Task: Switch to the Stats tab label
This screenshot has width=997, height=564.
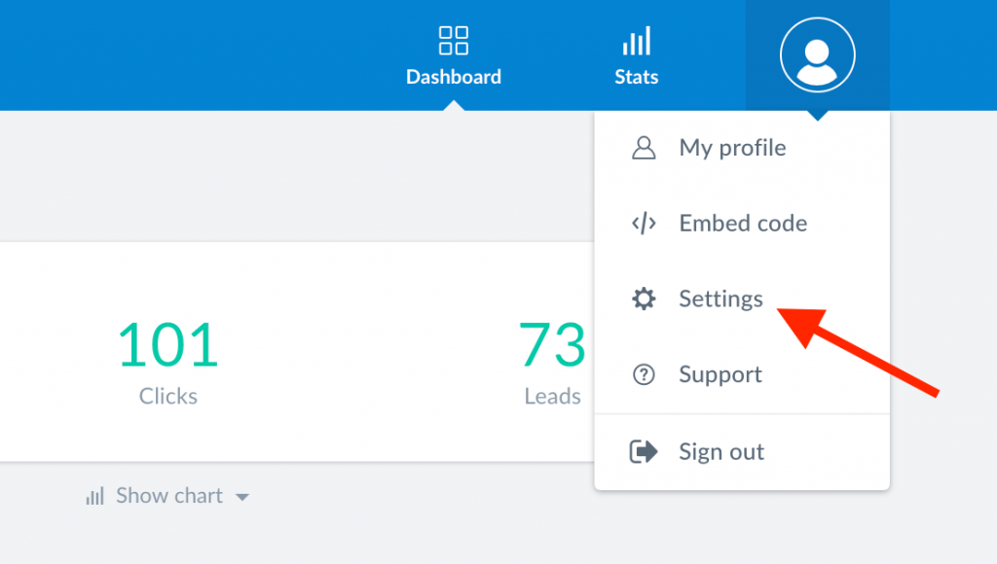Action: tap(637, 77)
